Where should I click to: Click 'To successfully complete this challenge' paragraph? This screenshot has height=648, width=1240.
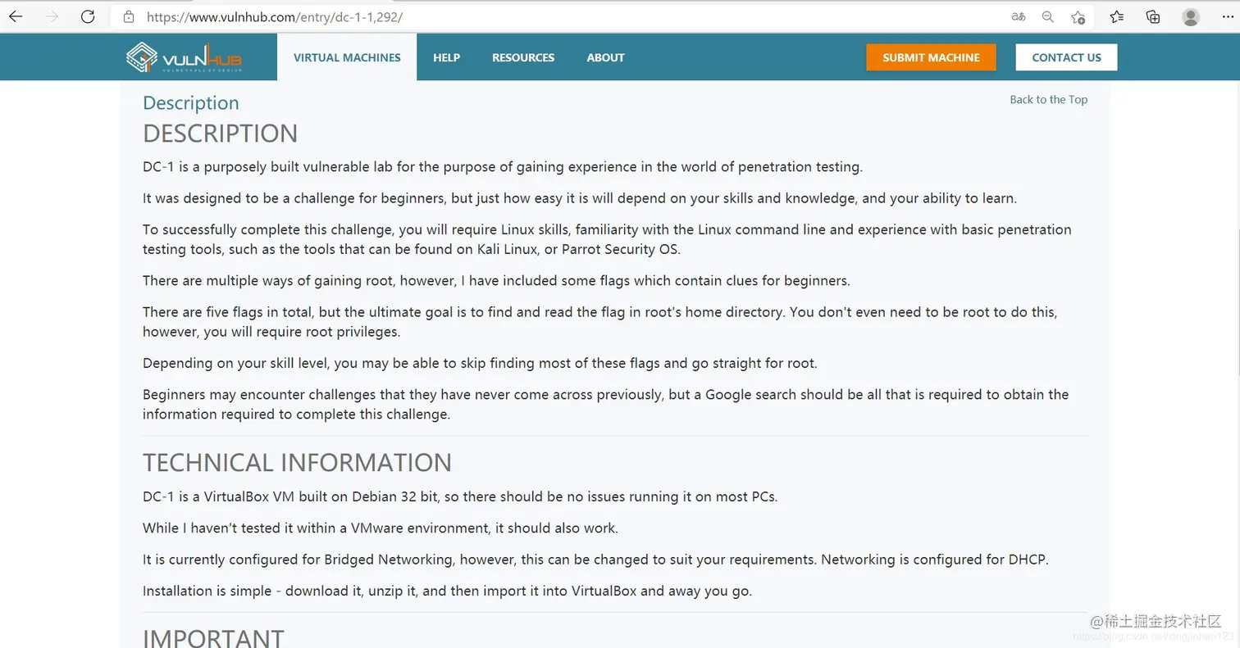(x=607, y=239)
